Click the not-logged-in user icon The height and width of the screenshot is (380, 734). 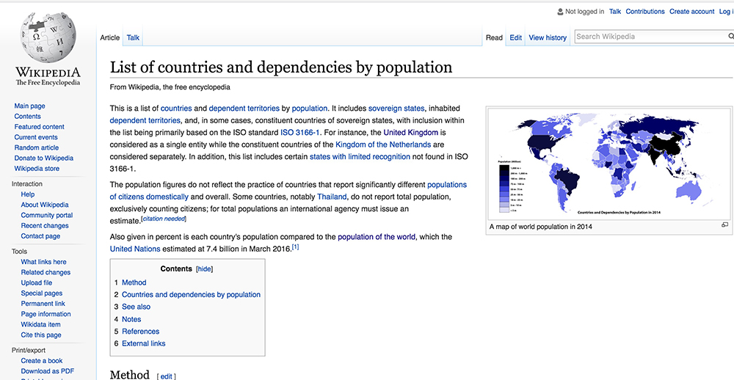point(560,12)
